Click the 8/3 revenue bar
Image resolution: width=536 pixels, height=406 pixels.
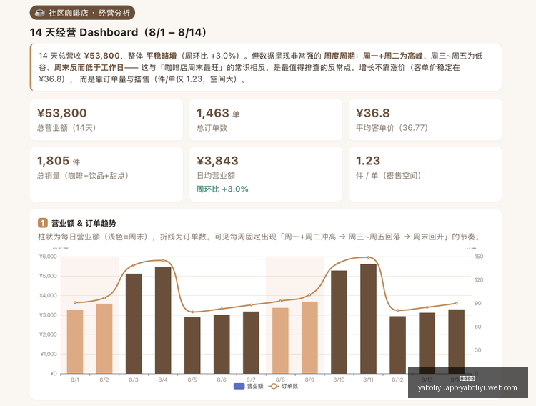[134, 324]
